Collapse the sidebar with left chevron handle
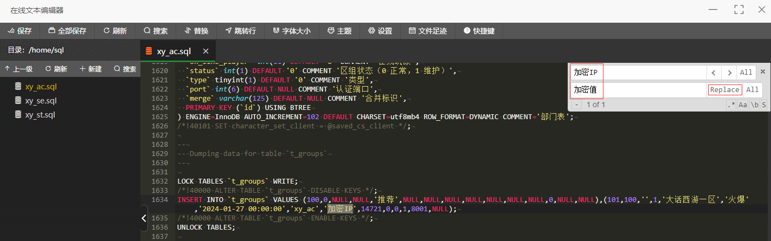The height and width of the screenshot is (241, 771). pos(144,218)
